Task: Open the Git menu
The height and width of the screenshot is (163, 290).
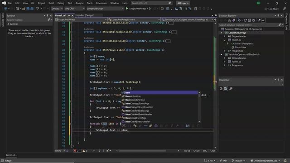Action: pos(33,3)
